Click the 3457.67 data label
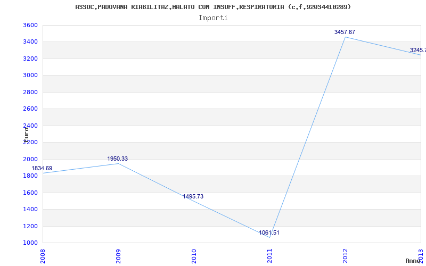The height and width of the screenshot is (266, 426). pyautogui.click(x=345, y=32)
